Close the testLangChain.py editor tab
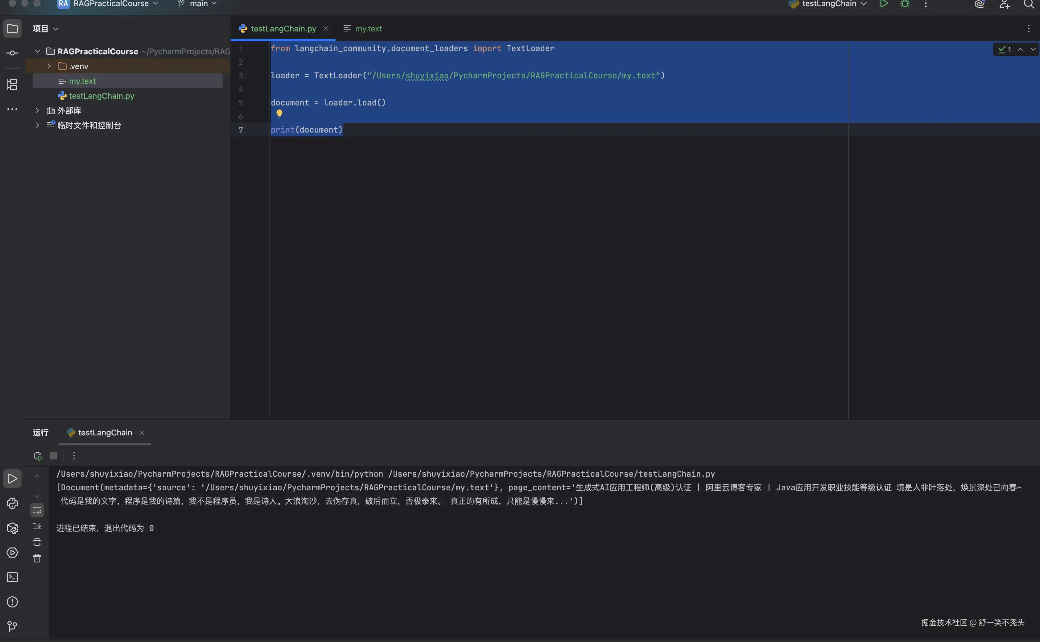The width and height of the screenshot is (1040, 642). 326,28
